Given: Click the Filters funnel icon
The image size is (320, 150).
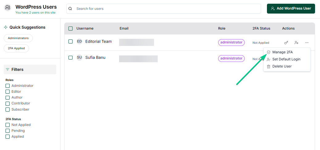Looking at the screenshot, I should (7, 70).
